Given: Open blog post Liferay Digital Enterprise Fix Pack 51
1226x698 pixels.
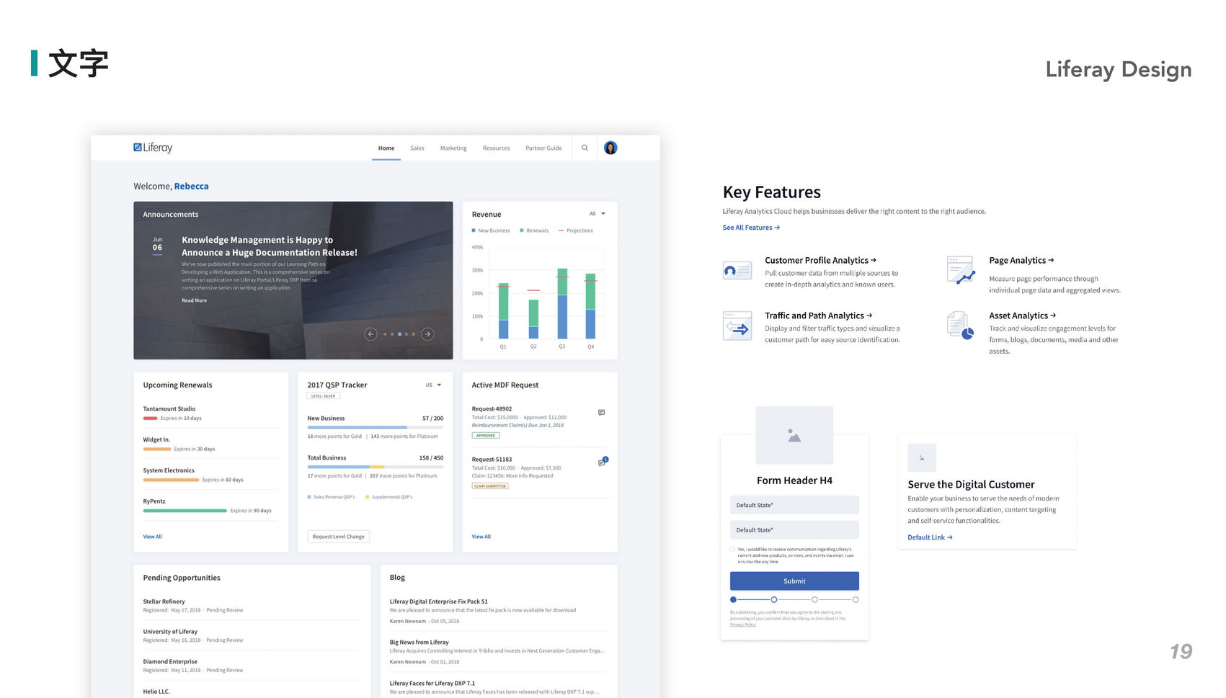Looking at the screenshot, I should point(438,601).
